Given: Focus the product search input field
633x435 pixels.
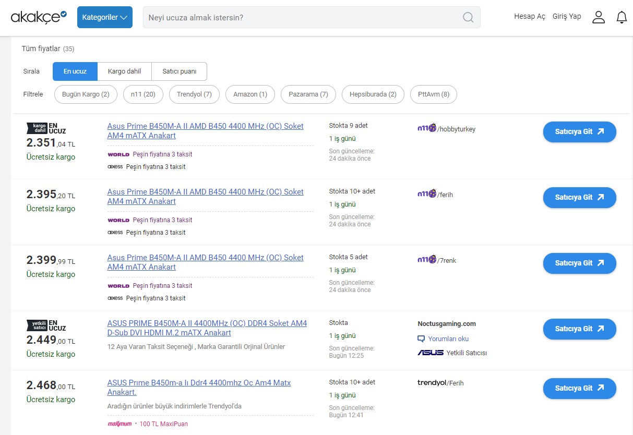Looking at the screenshot, I should coord(303,17).
